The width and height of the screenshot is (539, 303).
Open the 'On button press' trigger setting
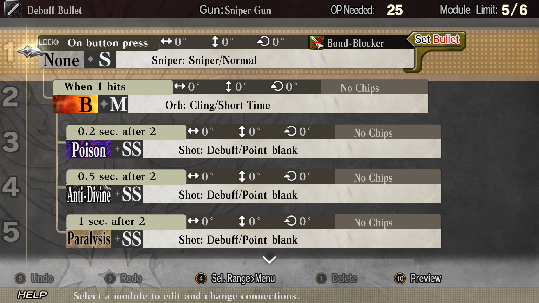pos(108,43)
